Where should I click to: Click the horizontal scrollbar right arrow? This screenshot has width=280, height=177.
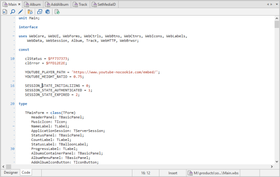[271, 167]
